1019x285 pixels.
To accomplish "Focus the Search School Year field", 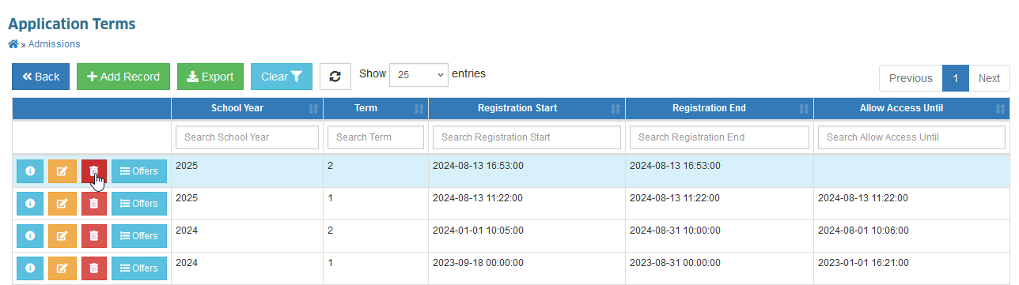I will pyautogui.click(x=247, y=137).
